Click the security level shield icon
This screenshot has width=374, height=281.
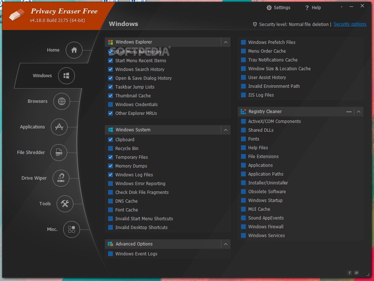[255, 24]
